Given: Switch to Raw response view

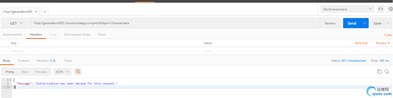Looking at the screenshot, I should click(x=25, y=72).
